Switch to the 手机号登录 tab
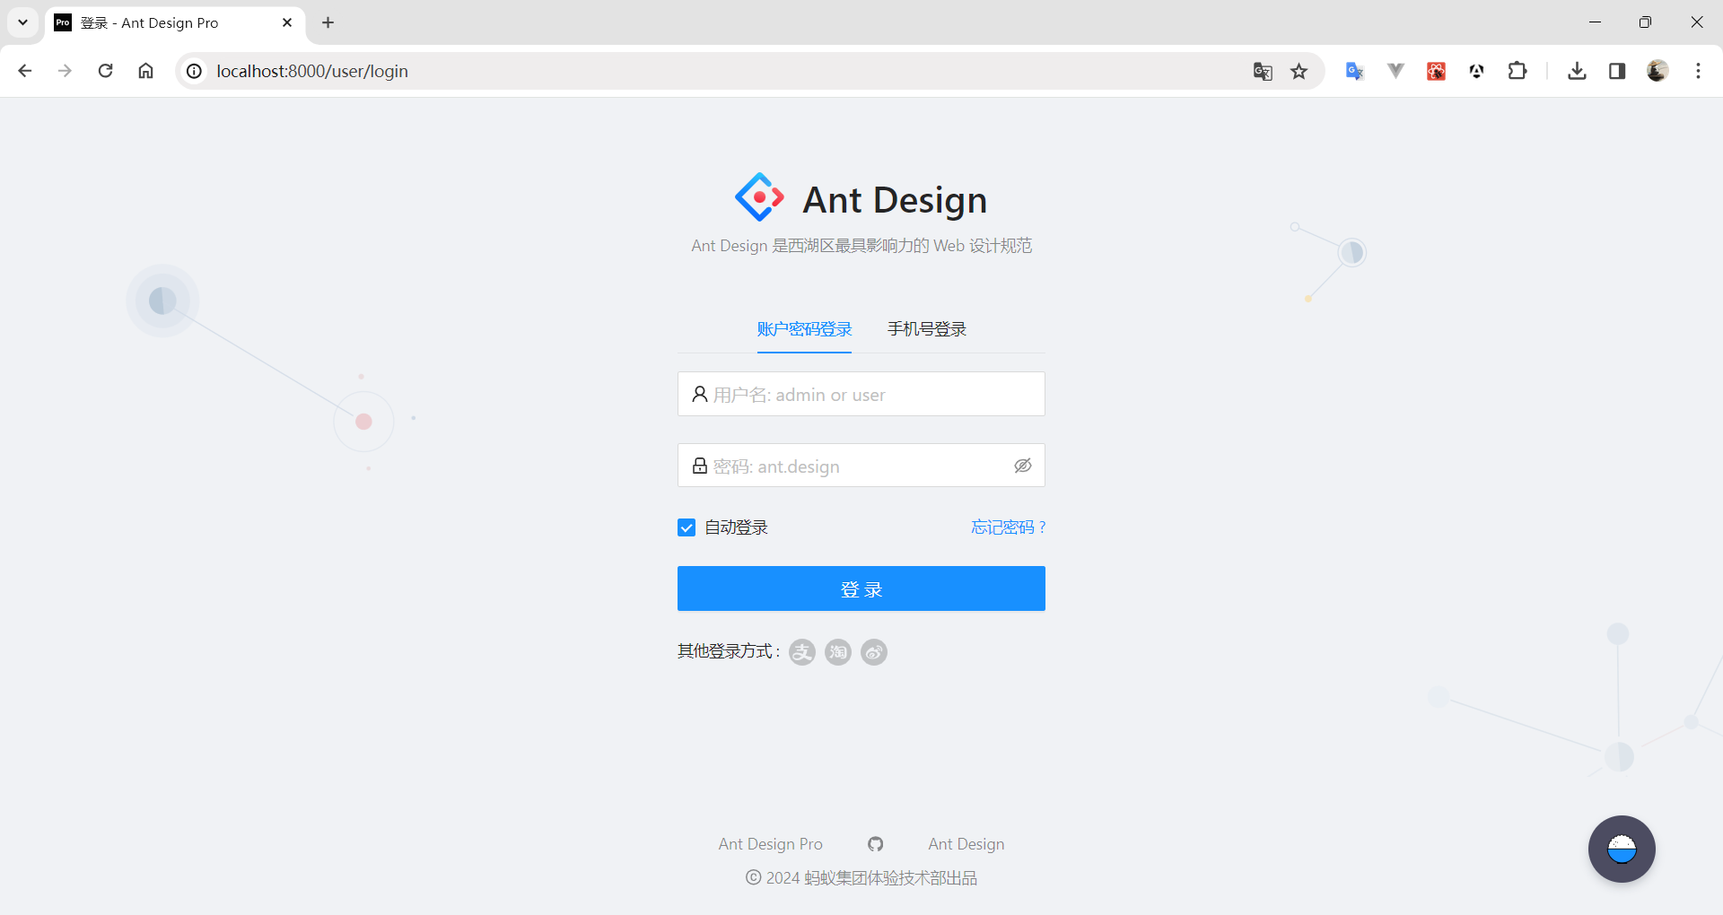This screenshot has width=1723, height=915. (927, 329)
